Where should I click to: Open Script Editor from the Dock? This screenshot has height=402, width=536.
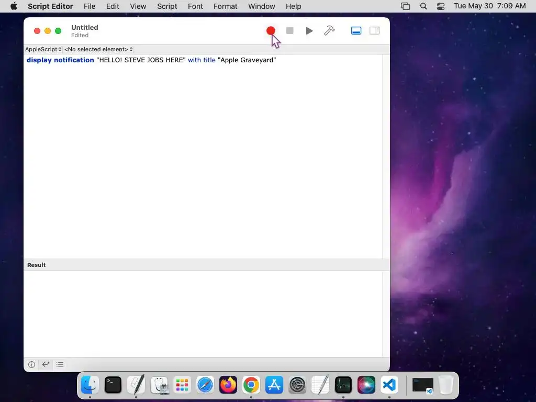(136, 385)
